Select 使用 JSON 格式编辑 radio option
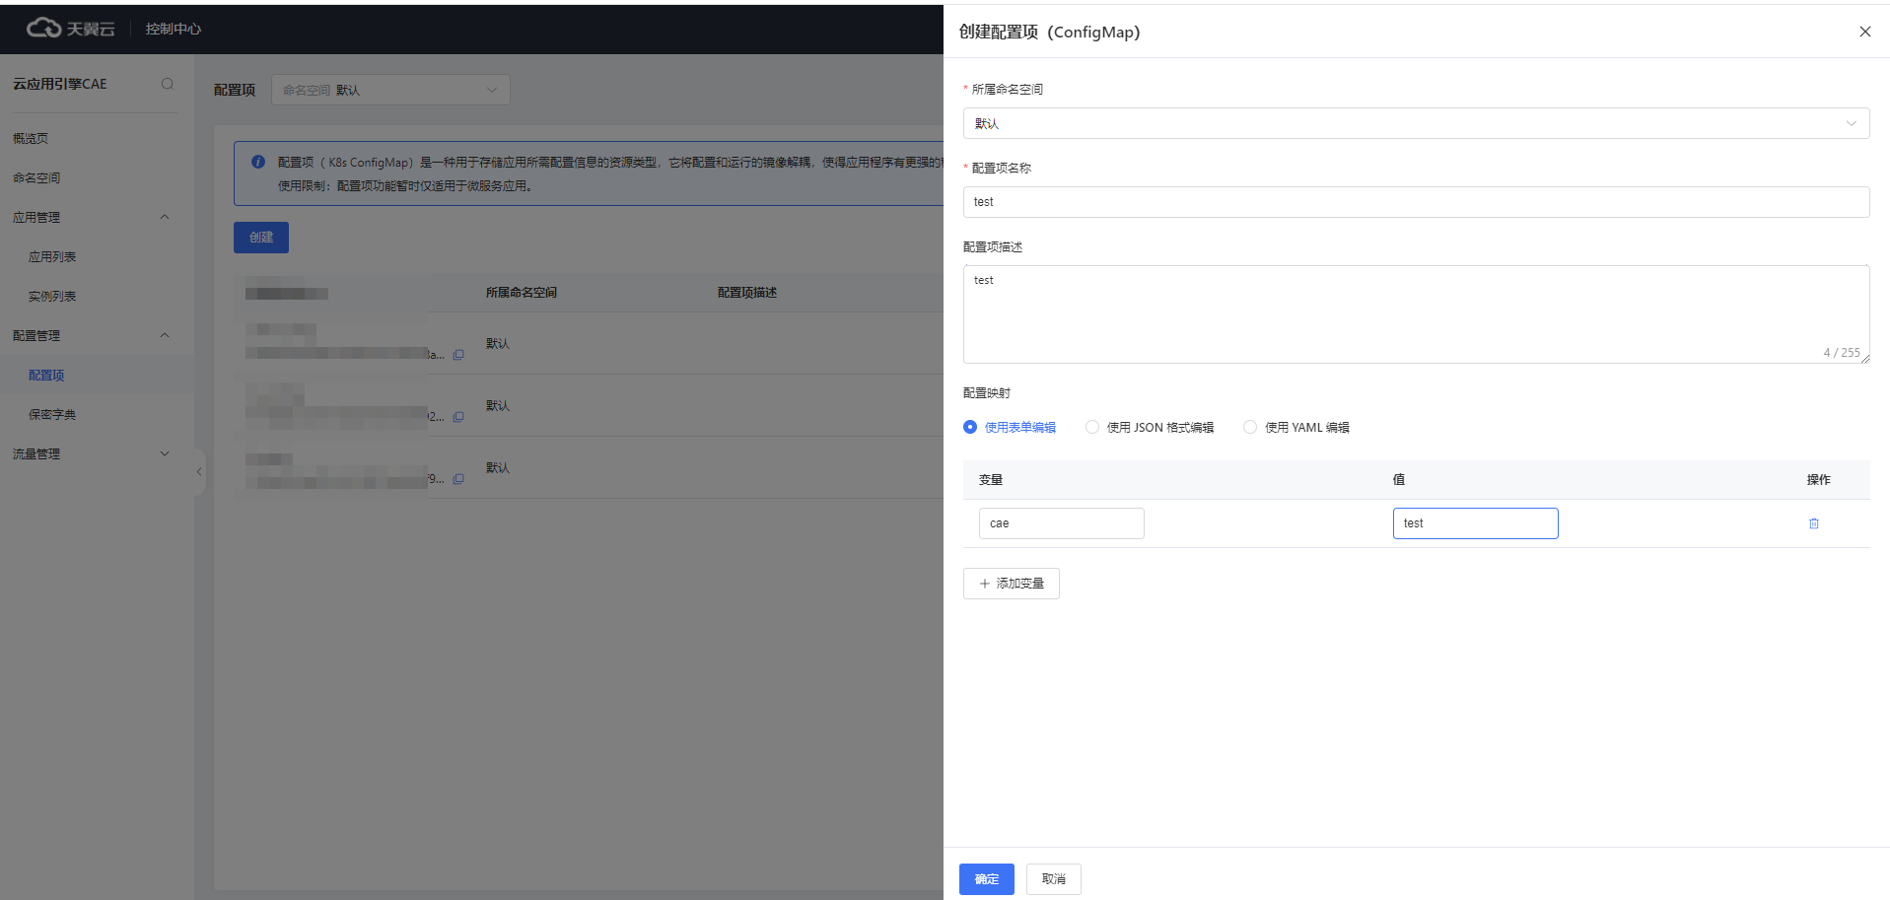 point(1092,427)
